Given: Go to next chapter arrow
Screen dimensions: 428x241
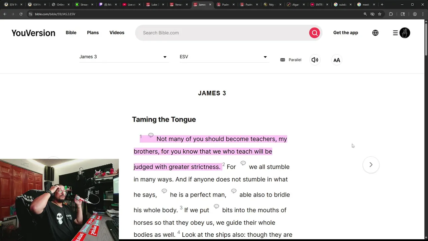Looking at the screenshot, I should pos(371,165).
